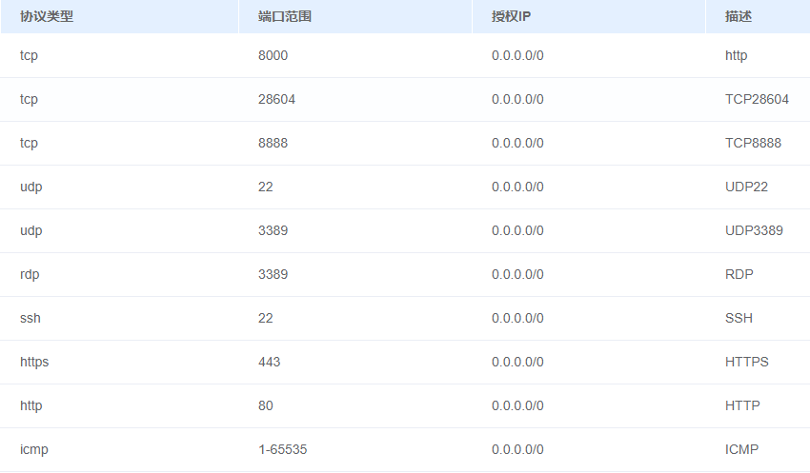This screenshot has height=473, width=810.
Task: Select port 8000 cell
Action: [x=273, y=55]
